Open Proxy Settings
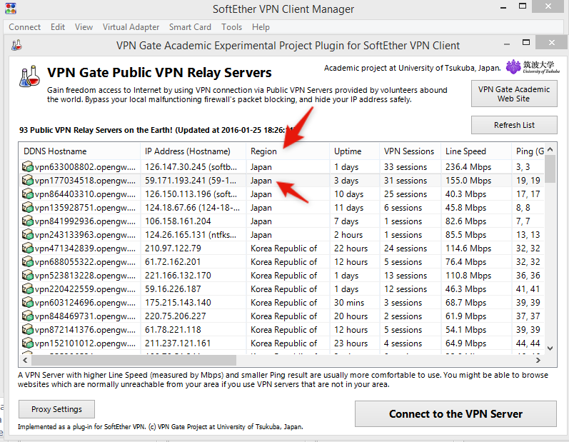The height and width of the screenshot is (442, 569). [x=56, y=409]
